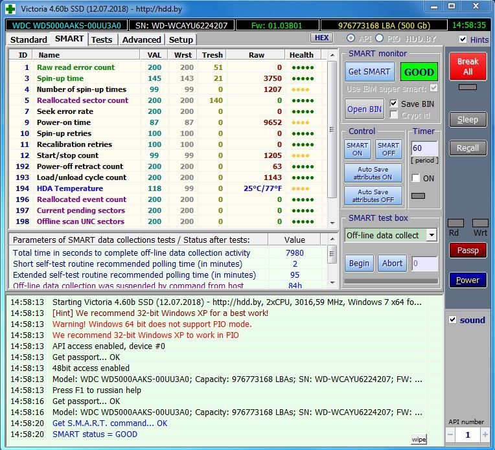
Task: Click the timer indicator lamp
Action: [x=418, y=196]
